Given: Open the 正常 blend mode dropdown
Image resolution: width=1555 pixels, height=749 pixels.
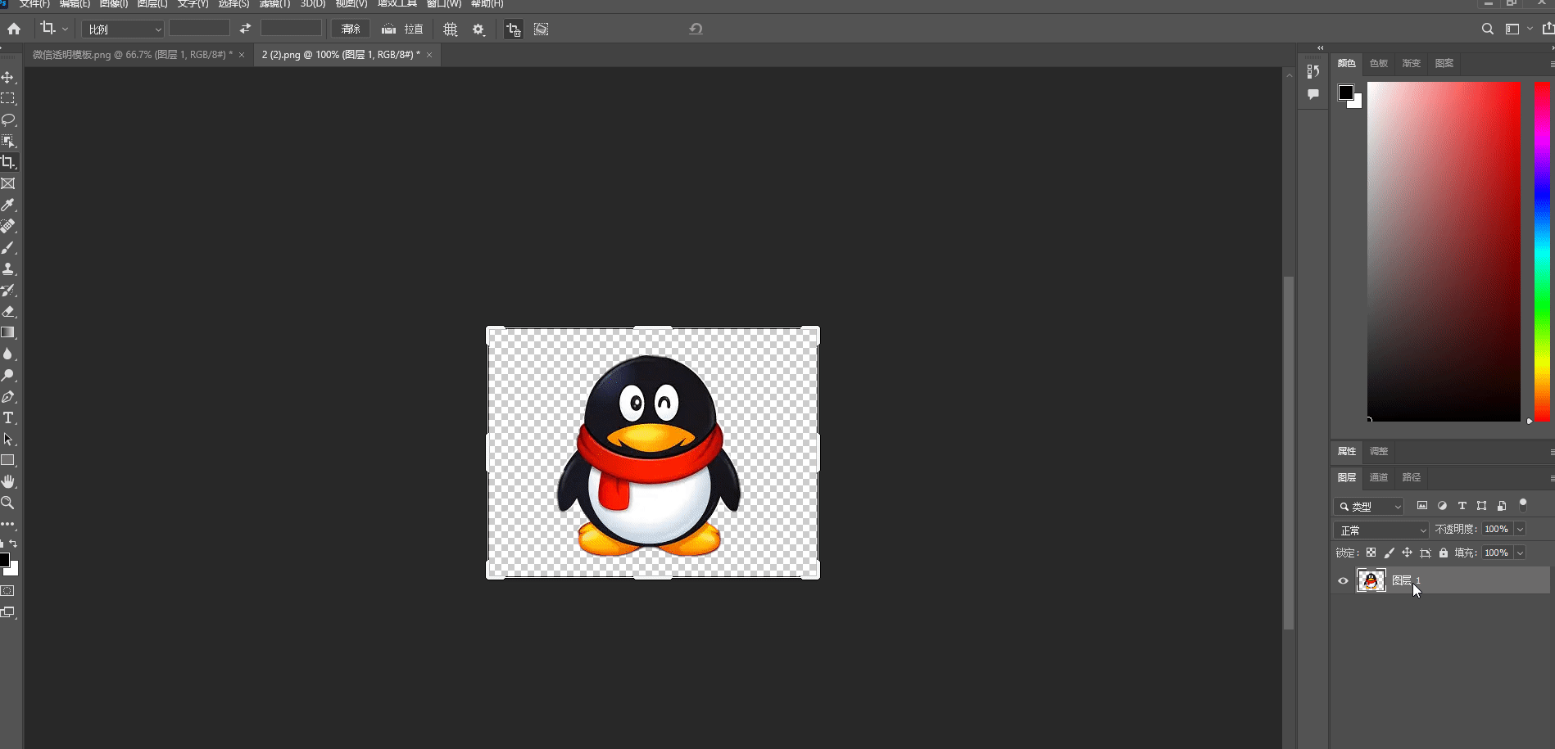Looking at the screenshot, I should pyautogui.click(x=1381, y=530).
